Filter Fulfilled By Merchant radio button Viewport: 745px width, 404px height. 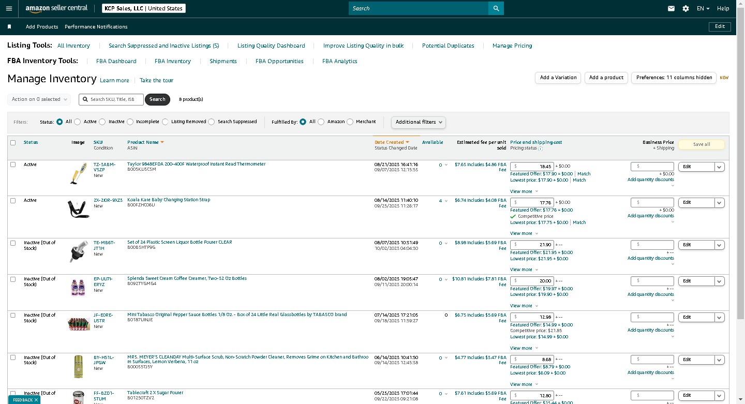pos(350,122)
